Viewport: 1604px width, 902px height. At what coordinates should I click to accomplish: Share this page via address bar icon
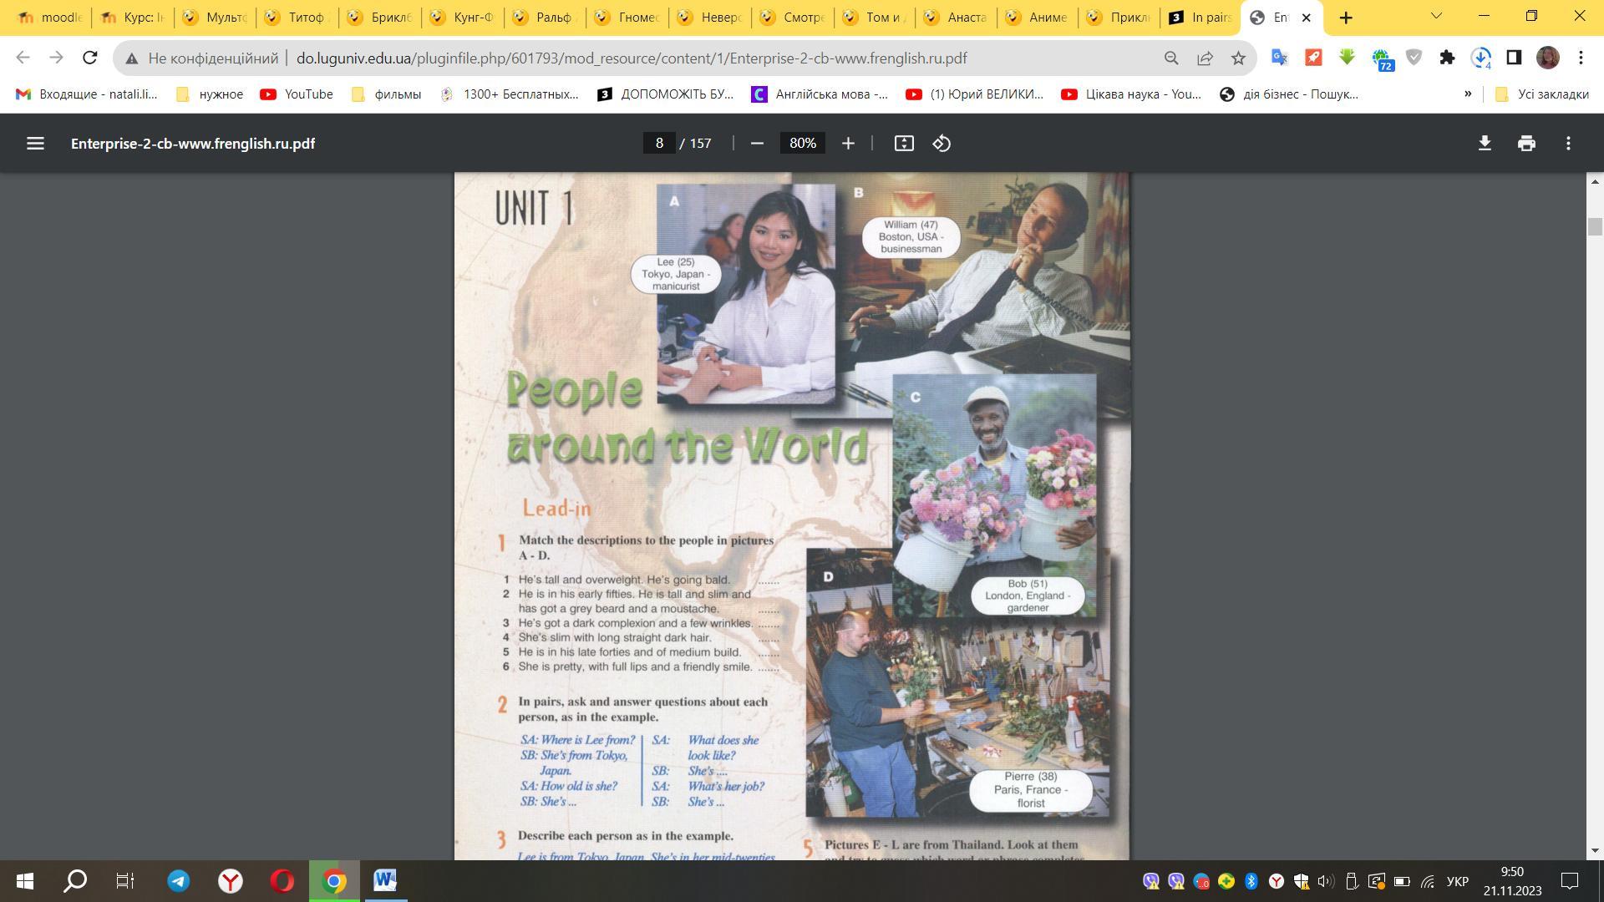point(1205,58)
